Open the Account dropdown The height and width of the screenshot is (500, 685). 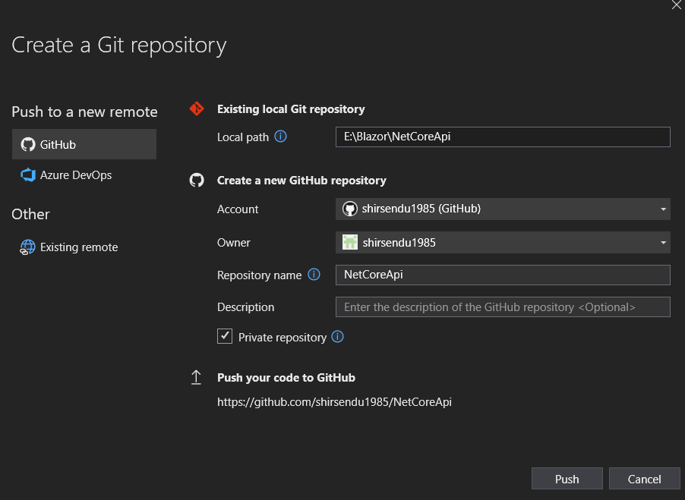coord(662,209)
